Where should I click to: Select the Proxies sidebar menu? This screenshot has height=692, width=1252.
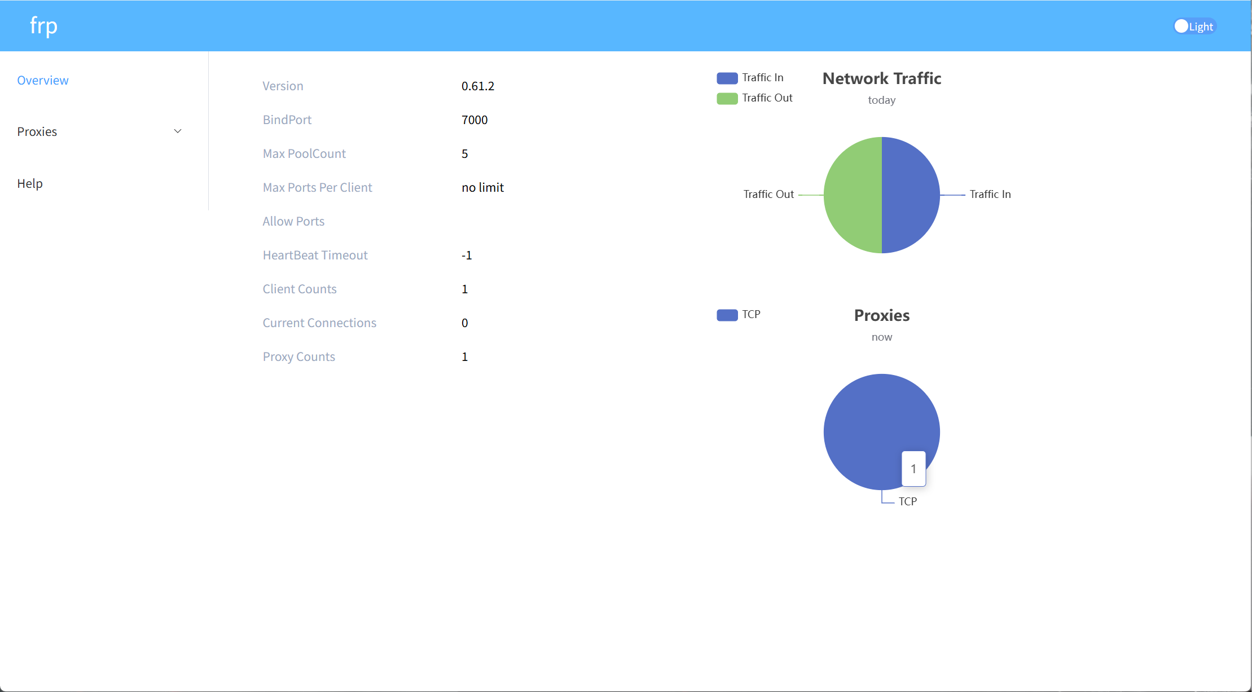(37, 131)
